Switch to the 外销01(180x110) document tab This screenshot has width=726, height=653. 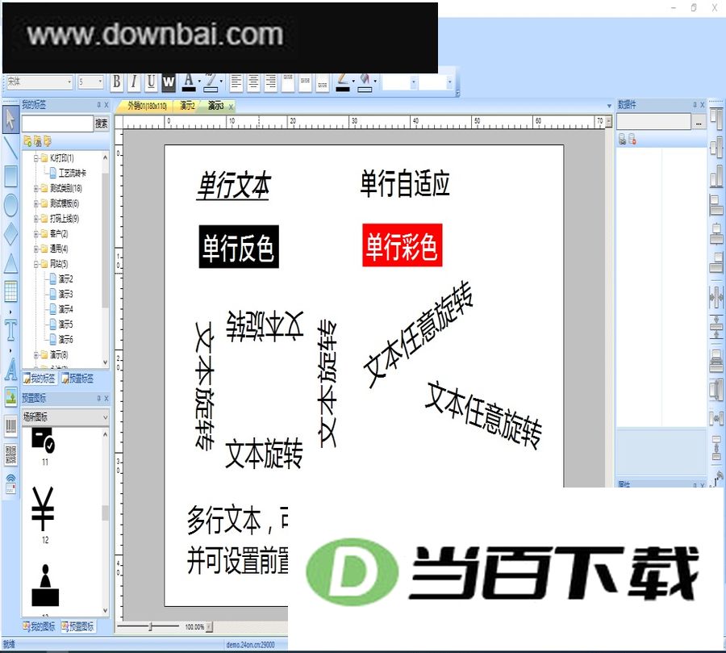146,106
